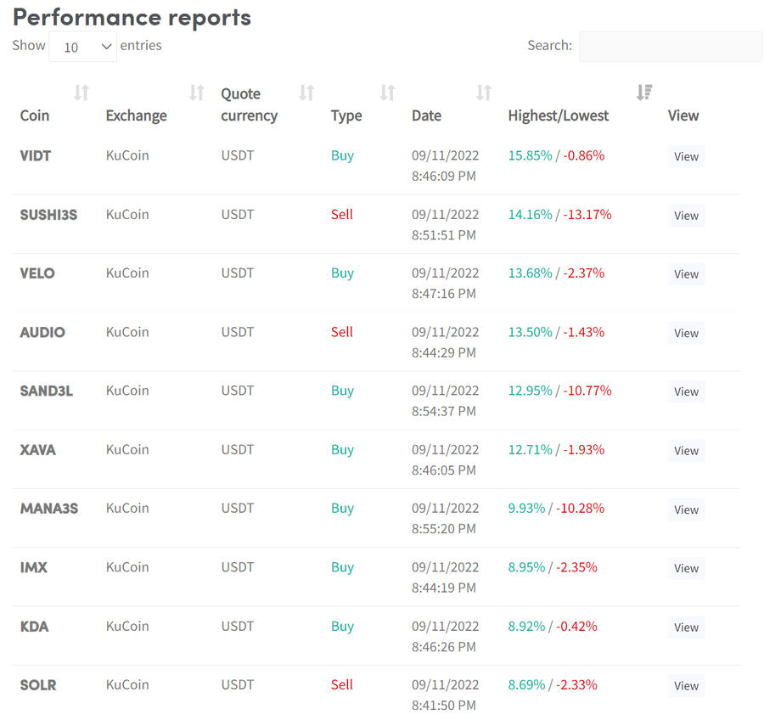764x726 pixels.
Task: View MANA3S performance details
Action: click(x=686, y=509)
